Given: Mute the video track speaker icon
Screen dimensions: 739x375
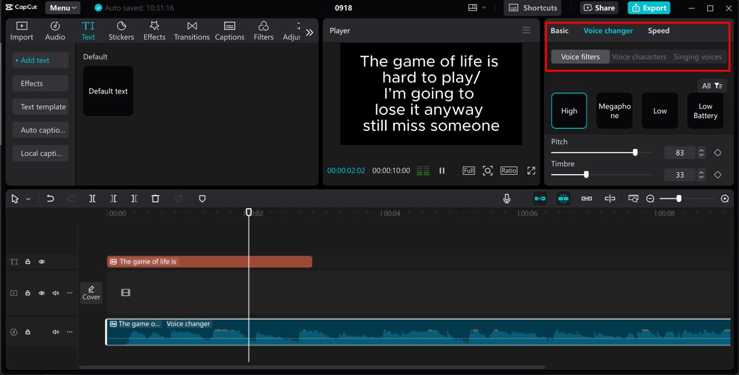Looking at the screenshot, I should (56, 293).
